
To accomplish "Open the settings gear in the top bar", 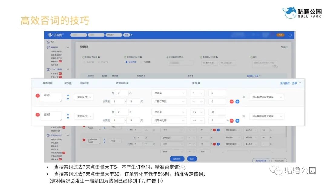I will [x=290, y=35].
